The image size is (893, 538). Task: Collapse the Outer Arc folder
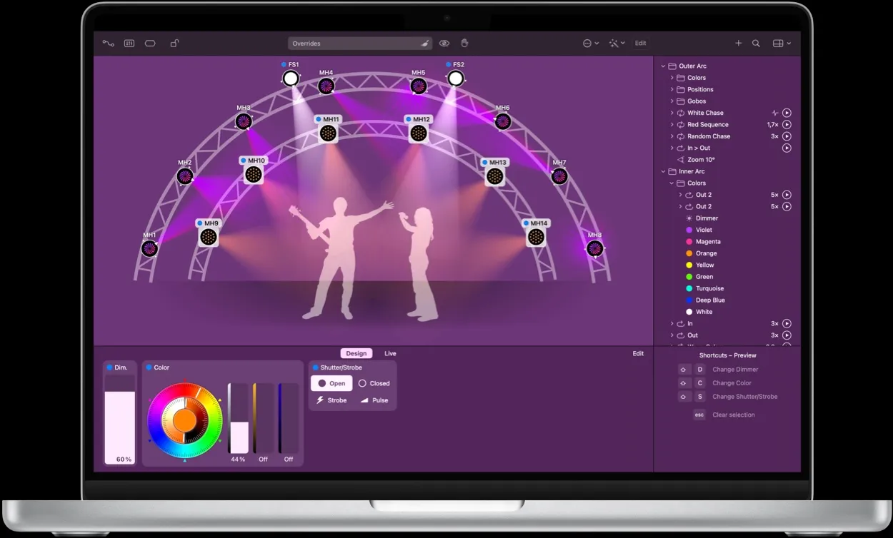[663, 66]
